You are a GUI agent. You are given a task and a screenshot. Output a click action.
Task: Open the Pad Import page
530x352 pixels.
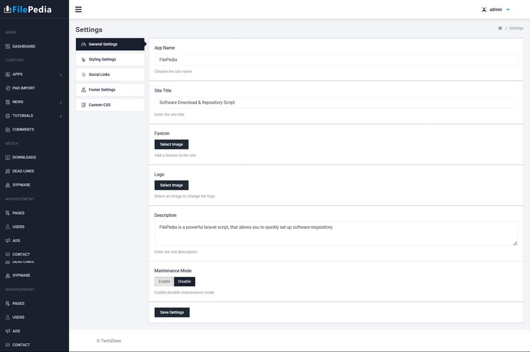(x=23, y=88)
